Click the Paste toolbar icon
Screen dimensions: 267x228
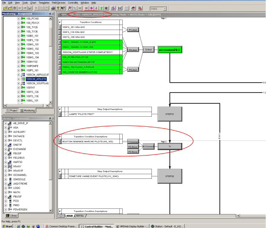tap(46, 8)
